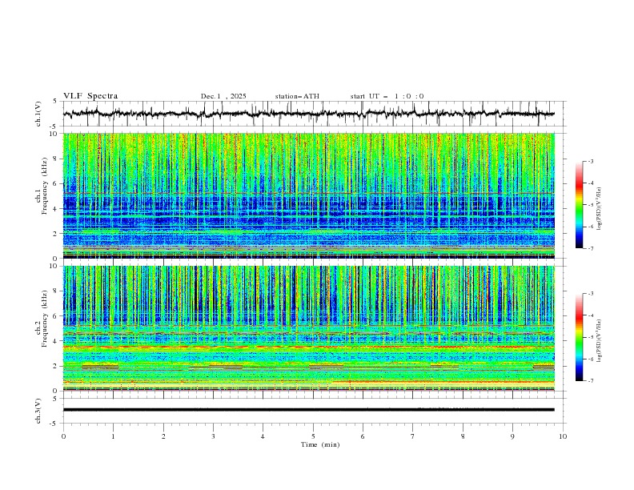Screen dimensions: 634x490
Task: Click the "10" frequency tick of ch.1 spectrogram
Action: [55, 134]
